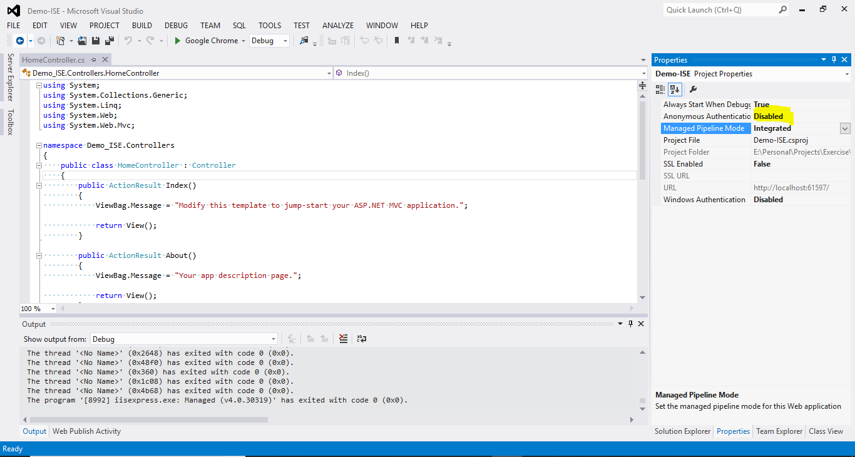The image size is (855, 457).
Task: Open the FILE menu
Action: [x=14, y=26]
